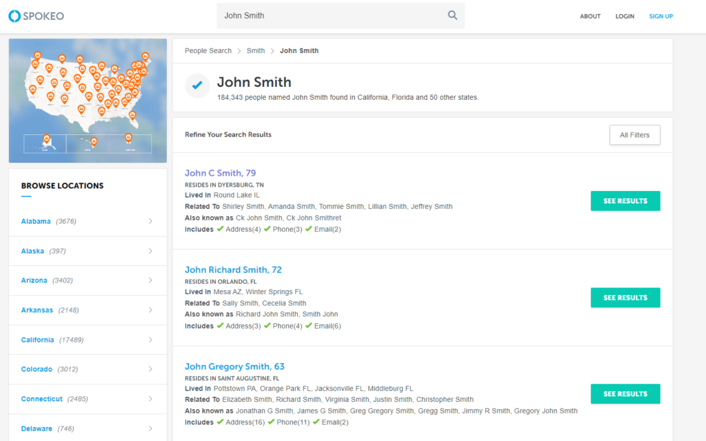This screenshot has height=441, width=706.
Task: Expand the Alabama location row arrow
Action: (x=150, y=221)
